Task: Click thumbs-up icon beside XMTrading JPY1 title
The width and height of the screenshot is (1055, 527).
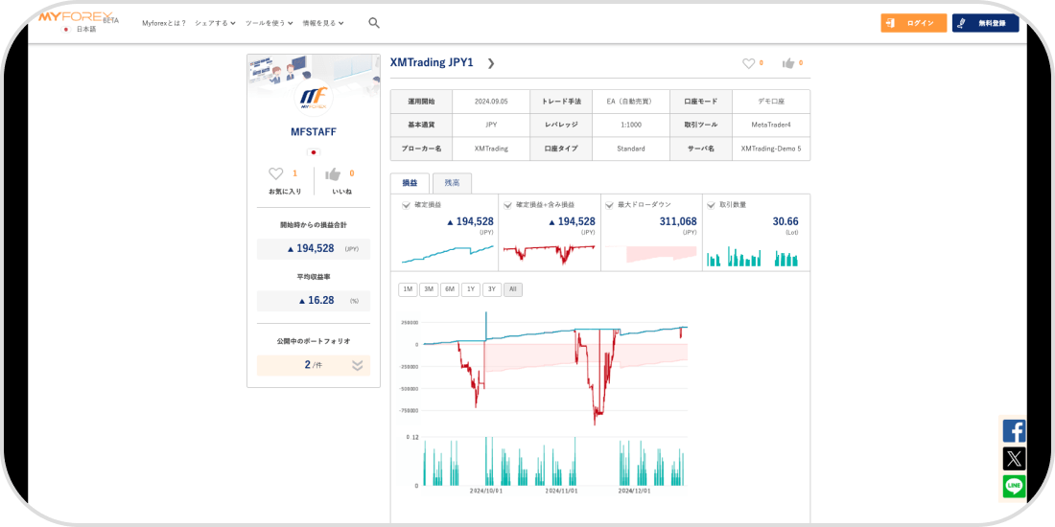Action: 787,63
